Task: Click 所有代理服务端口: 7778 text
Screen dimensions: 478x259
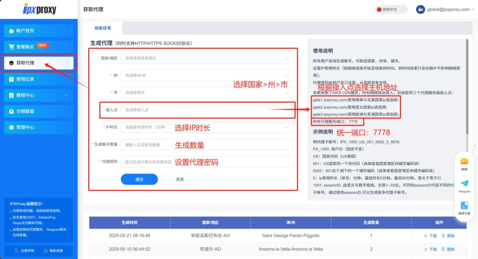Action: point(335,122)
